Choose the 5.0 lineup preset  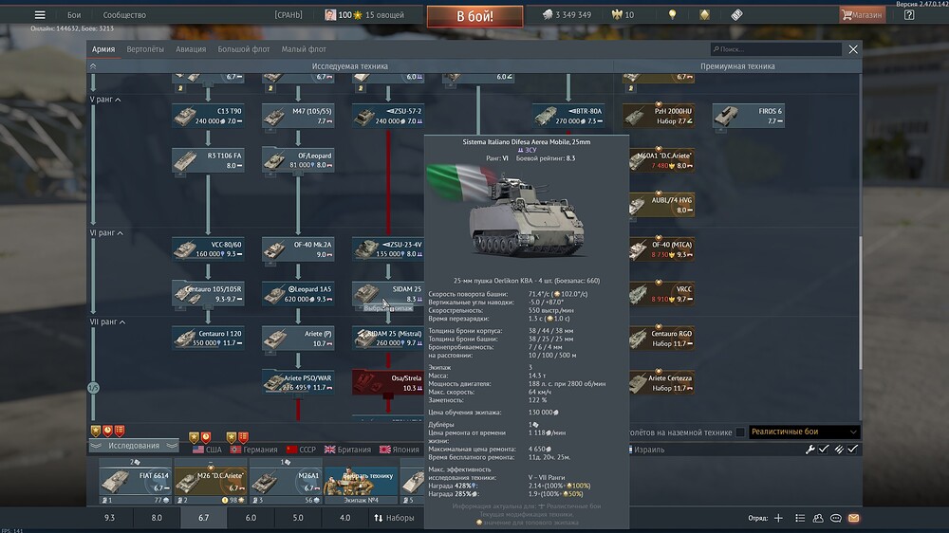coord(298,518)
